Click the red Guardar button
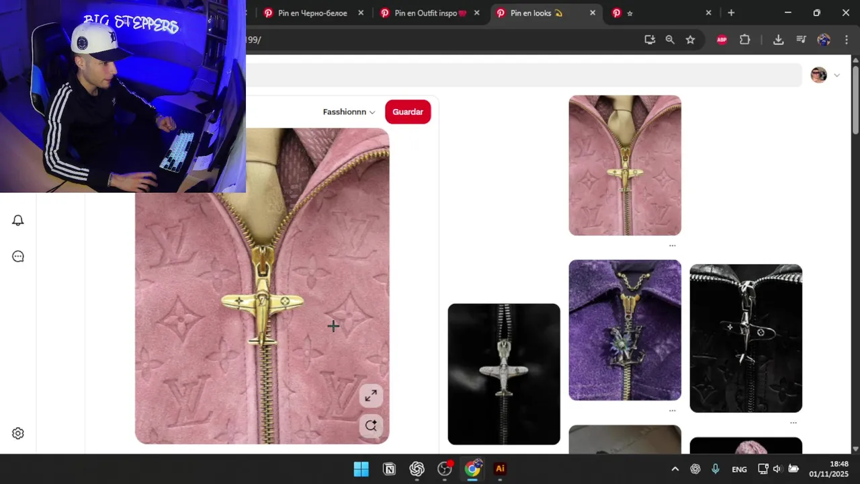 (408, 112)
